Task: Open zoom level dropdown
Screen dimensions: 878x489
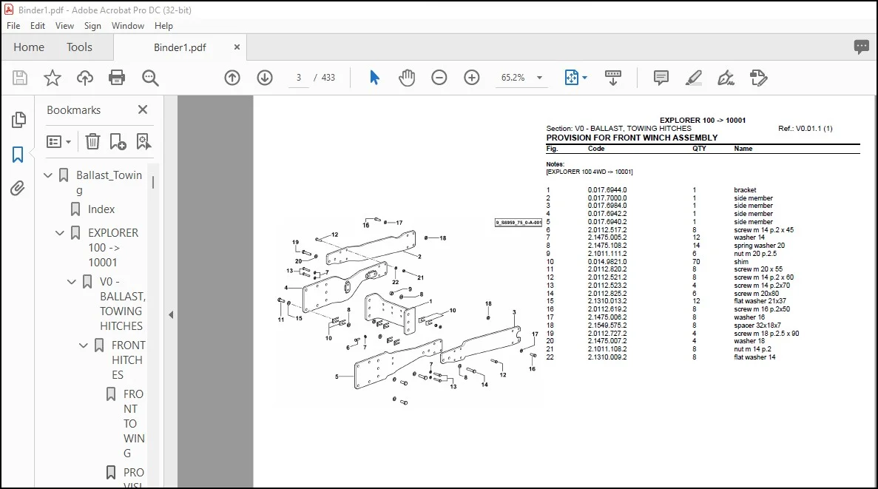Action: tap(539, 78)
